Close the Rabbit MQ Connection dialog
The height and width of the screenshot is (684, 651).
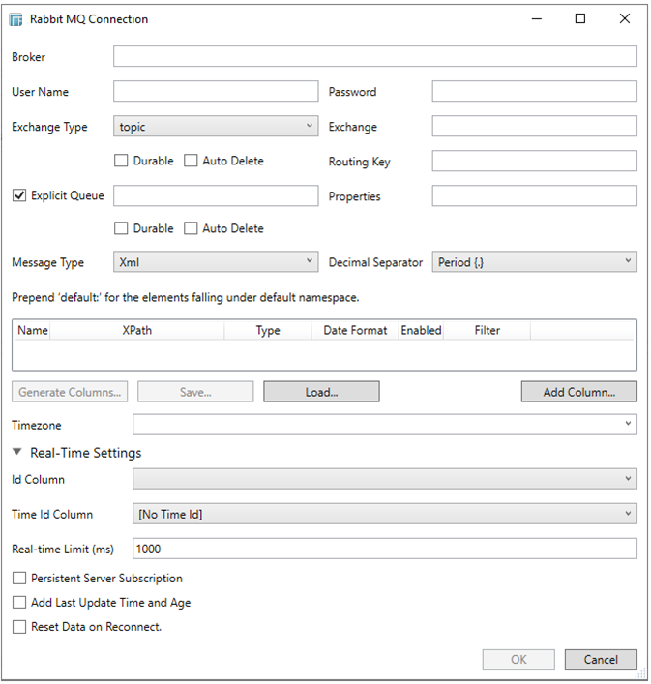[x=625, y=18]
